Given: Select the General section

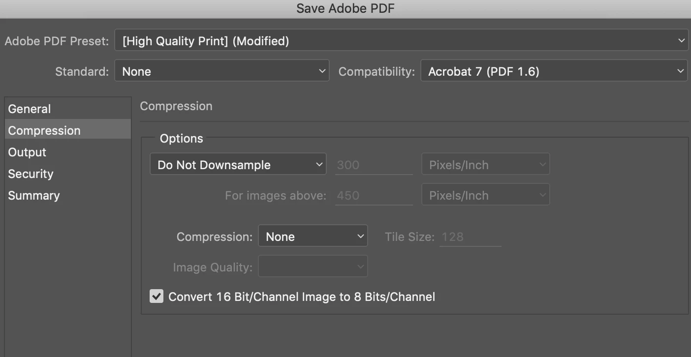Looking at the screenshot, I should [30, 109].
